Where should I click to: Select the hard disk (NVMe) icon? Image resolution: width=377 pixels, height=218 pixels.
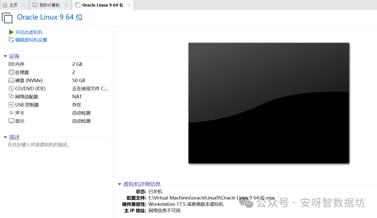[x=11, y=80]
